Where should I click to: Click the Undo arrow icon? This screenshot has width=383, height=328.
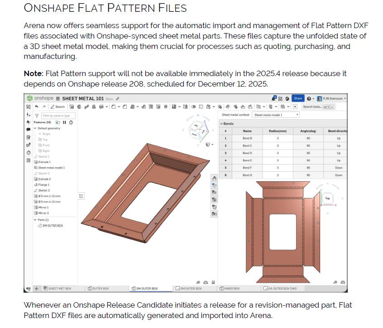(37, 106)
